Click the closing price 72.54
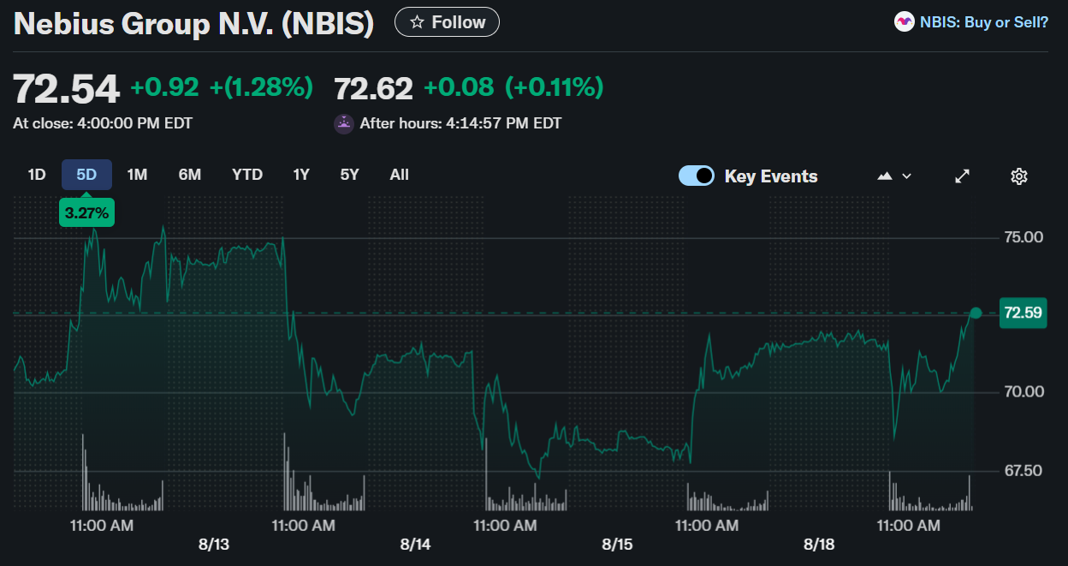This screenshot has width=1068, height=566. click(x=66, y=88)
